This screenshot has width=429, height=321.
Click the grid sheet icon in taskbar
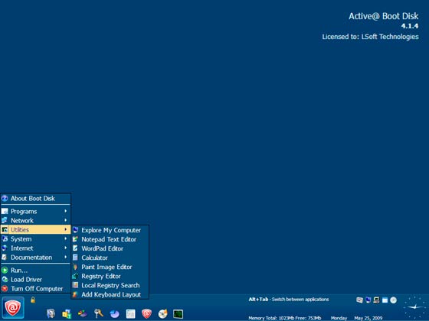[x=130, y=314]
